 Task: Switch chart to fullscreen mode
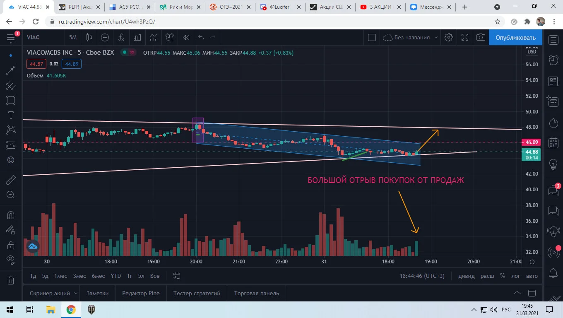tap(465, 37)
